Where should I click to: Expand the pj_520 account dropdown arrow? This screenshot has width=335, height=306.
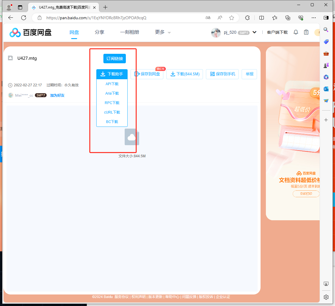coord(254,32)
